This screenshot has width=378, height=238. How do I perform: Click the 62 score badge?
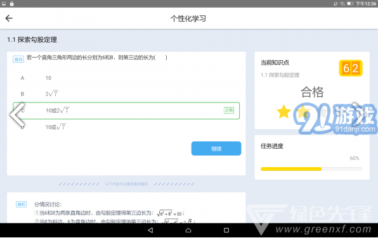tap(351, 68)
